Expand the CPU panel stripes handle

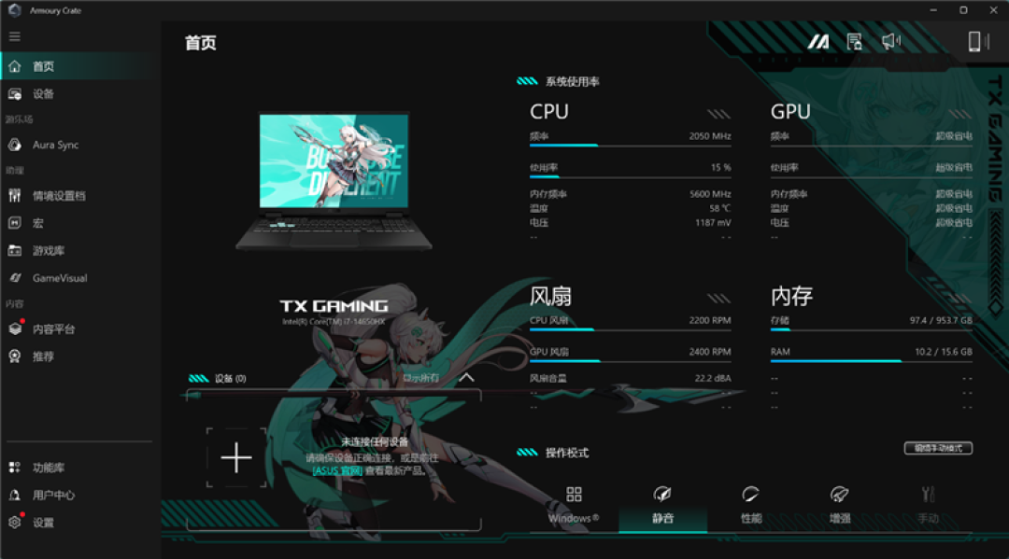point(718,115)
